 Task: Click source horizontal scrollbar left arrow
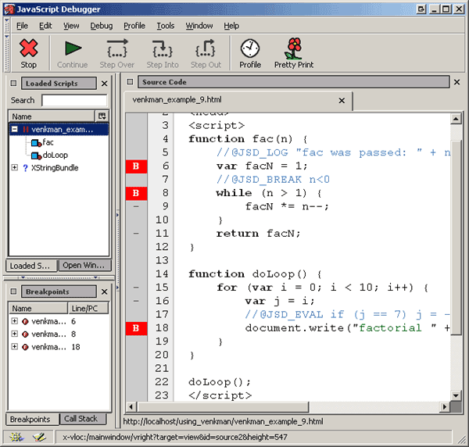131,407
